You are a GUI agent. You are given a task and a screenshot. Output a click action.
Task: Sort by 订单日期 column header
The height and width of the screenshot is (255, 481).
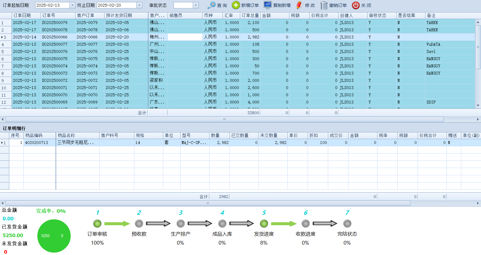click(22, 15)
